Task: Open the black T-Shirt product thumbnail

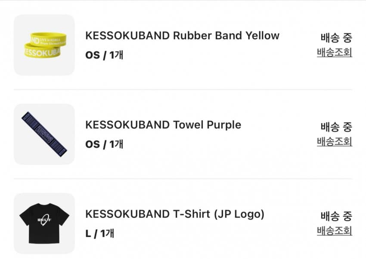Action: [x=44, y=223]
